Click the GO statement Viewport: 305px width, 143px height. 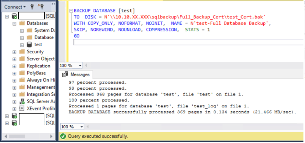[x=76, y=36]
